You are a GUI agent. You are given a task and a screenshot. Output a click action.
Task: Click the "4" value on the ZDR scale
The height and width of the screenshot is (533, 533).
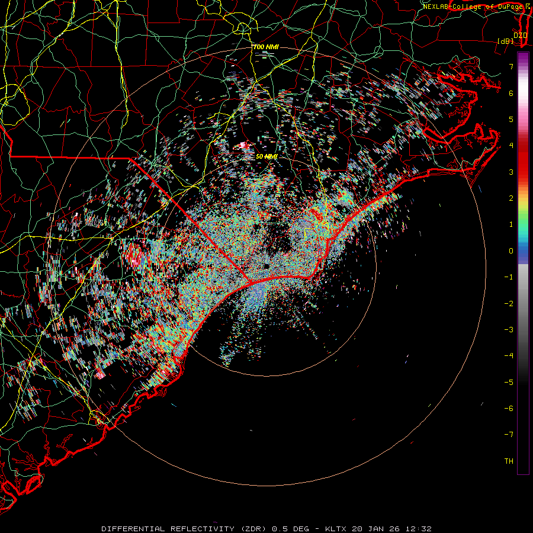pos(511,146)
